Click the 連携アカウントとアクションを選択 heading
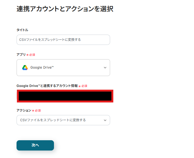The height and width of the screenshot is (158, 194). [65, 9]
